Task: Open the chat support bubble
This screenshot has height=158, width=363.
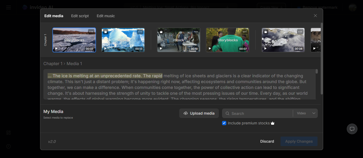Action: coord(352,129)
